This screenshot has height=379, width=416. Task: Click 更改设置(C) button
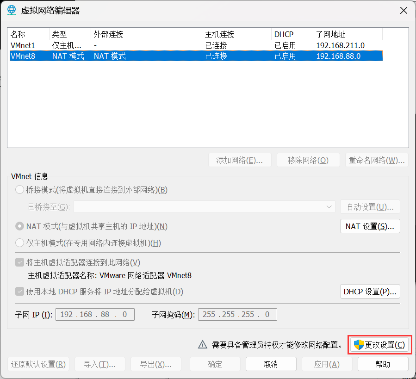coord(379,345)
